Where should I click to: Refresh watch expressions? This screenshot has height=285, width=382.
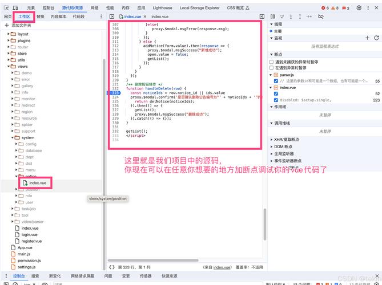click(376, 38)
